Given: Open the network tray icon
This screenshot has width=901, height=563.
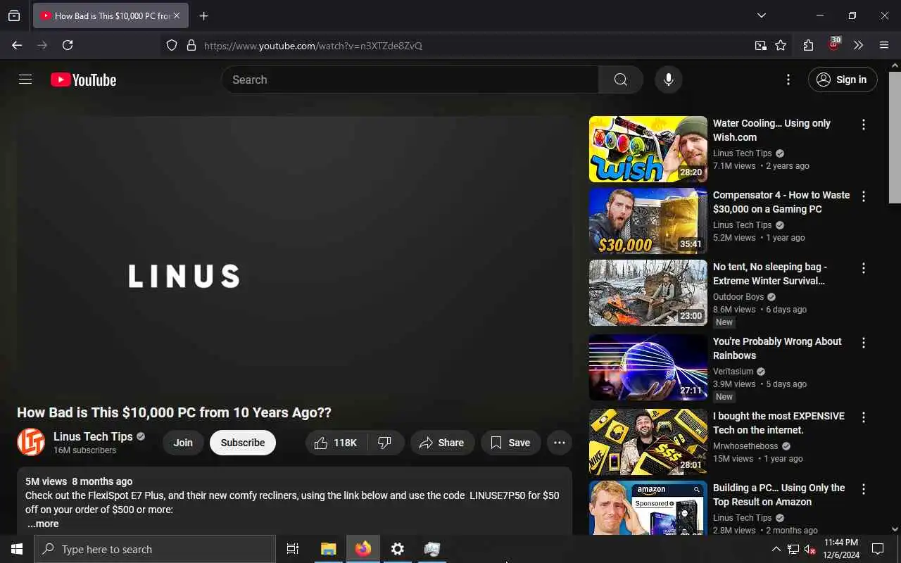Looking at the screenshot, I should pyautogui.click(x=793, y=549).
